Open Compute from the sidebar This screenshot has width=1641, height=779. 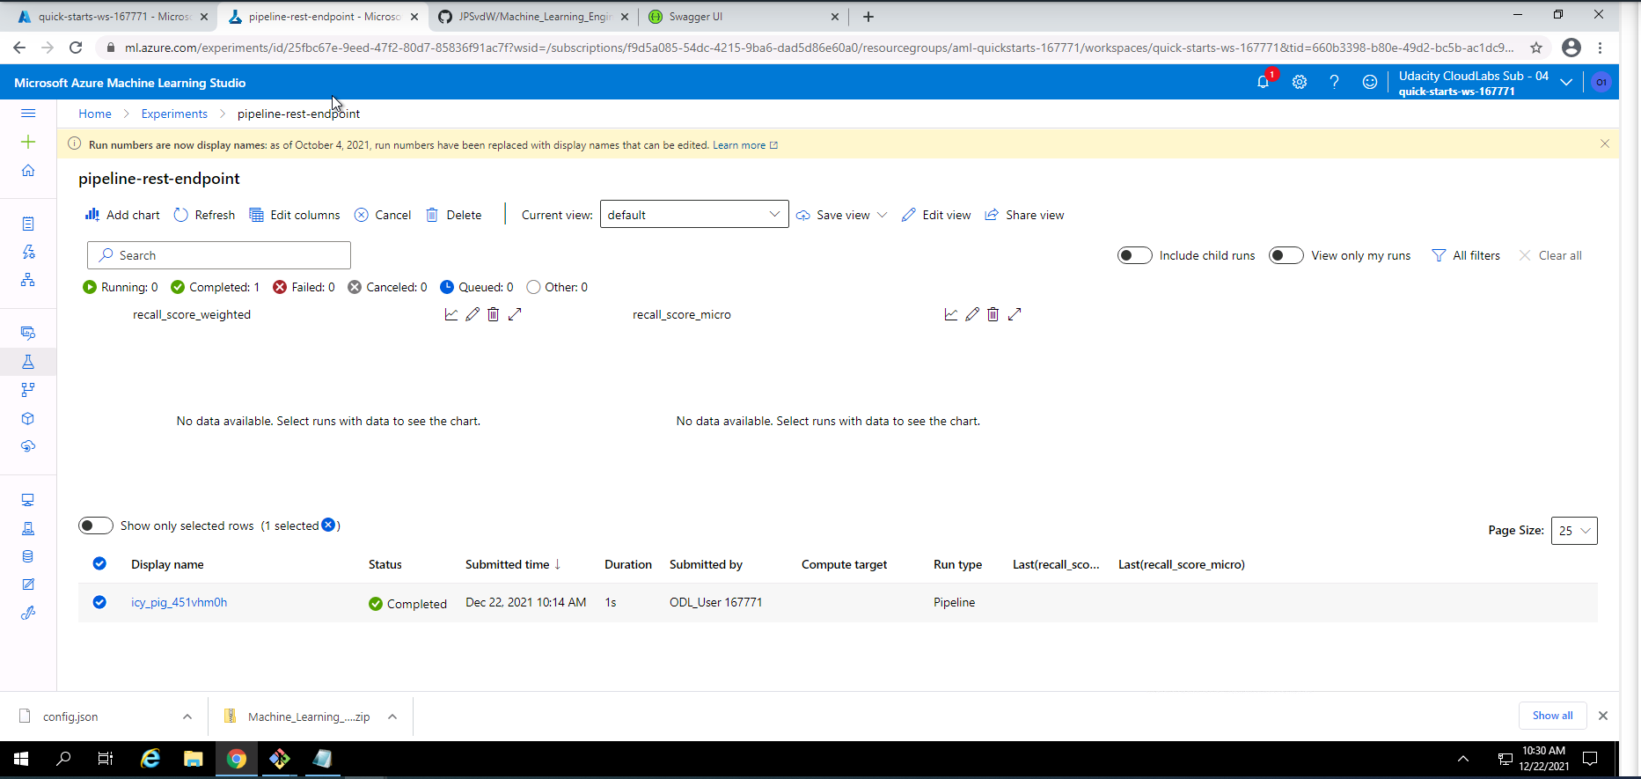pyautogui.click(x=28, y=500)
